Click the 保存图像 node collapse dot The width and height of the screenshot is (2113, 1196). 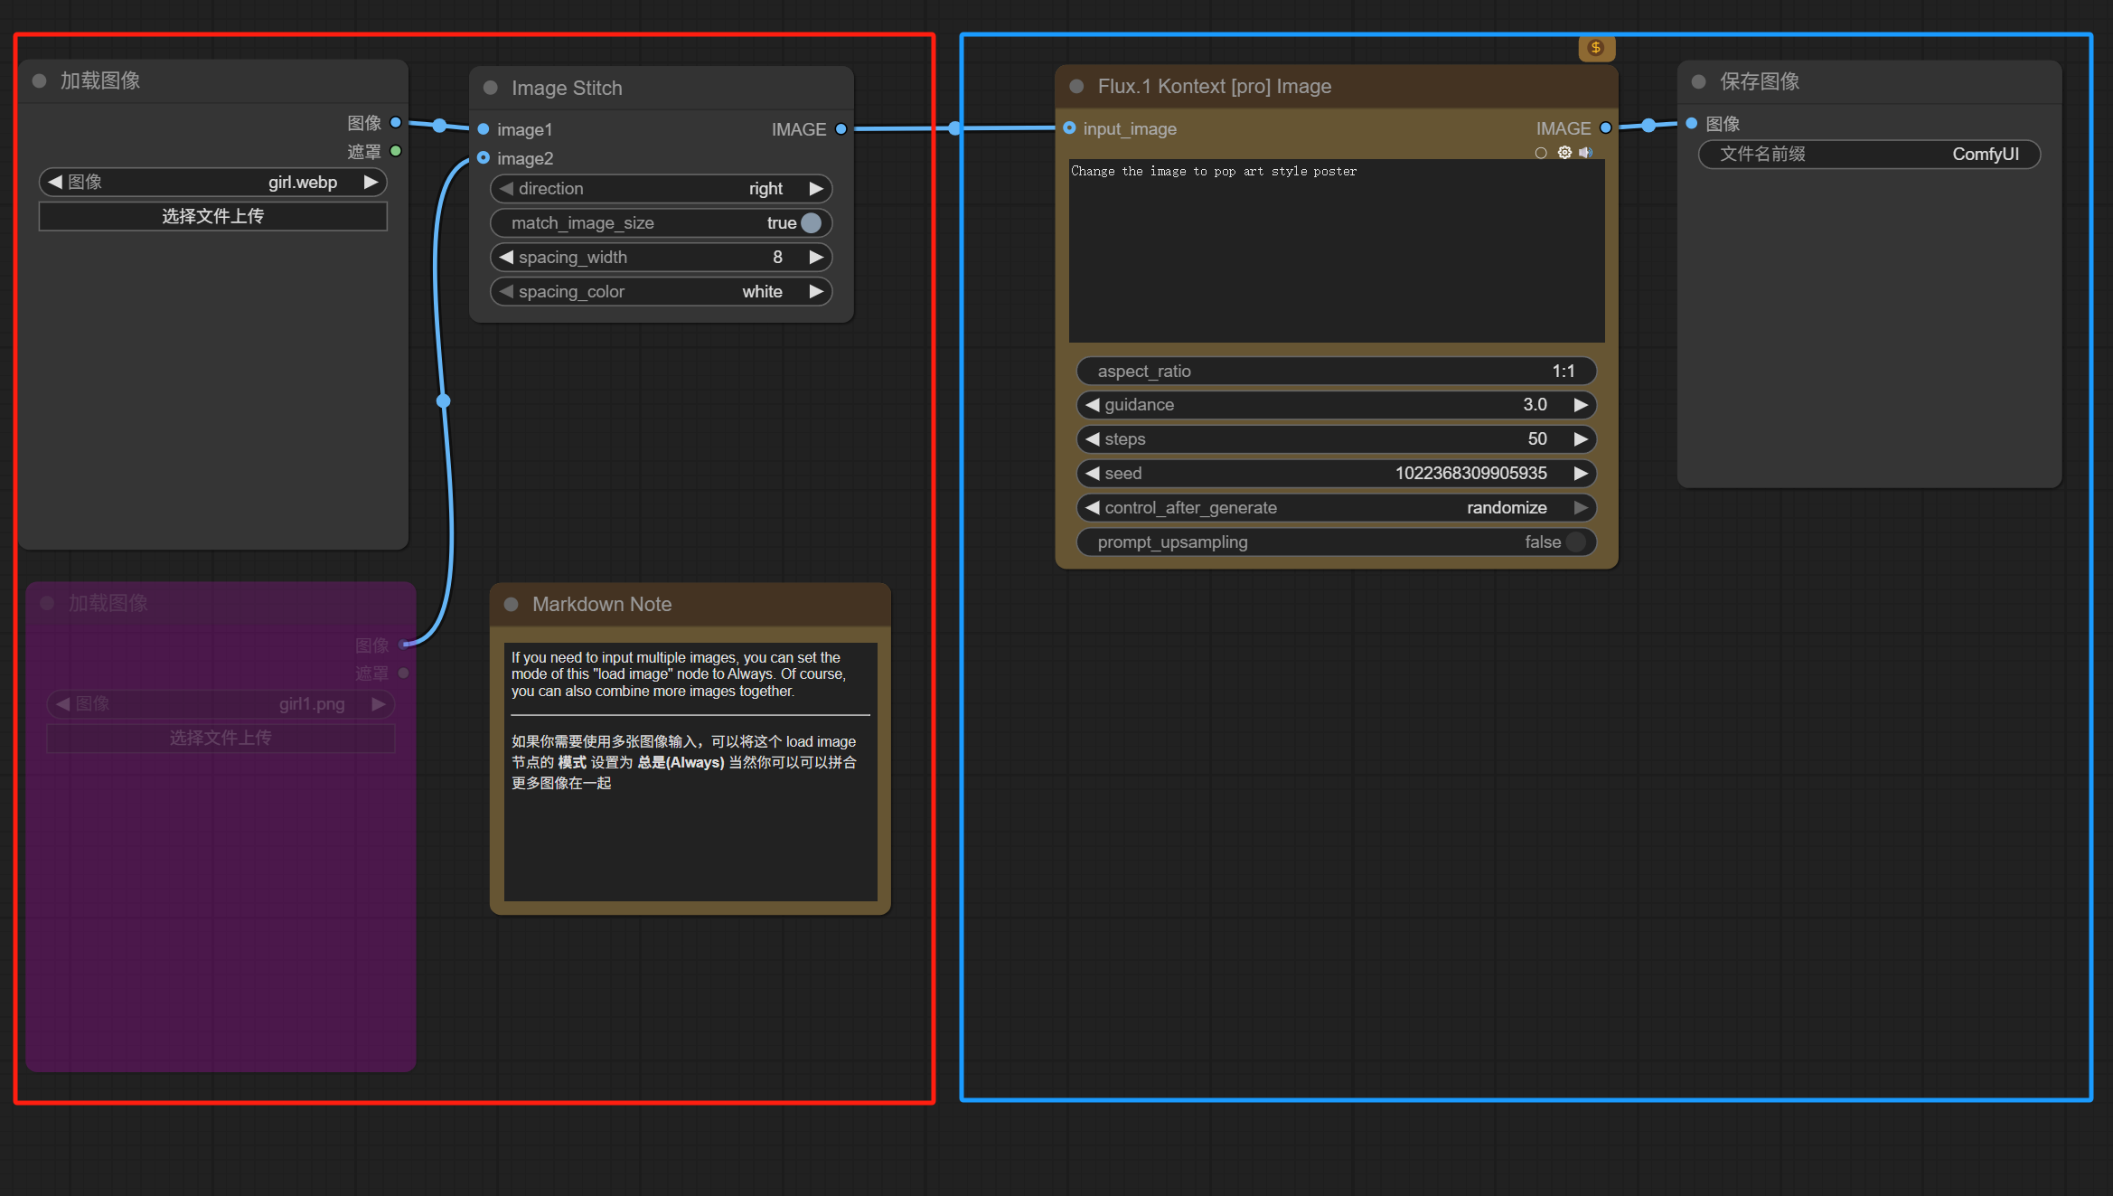click(1698, 82)
